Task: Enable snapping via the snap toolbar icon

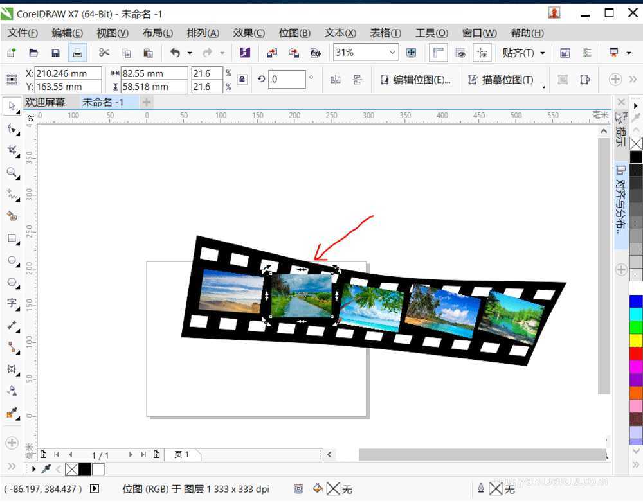Action: pos(484,53)
